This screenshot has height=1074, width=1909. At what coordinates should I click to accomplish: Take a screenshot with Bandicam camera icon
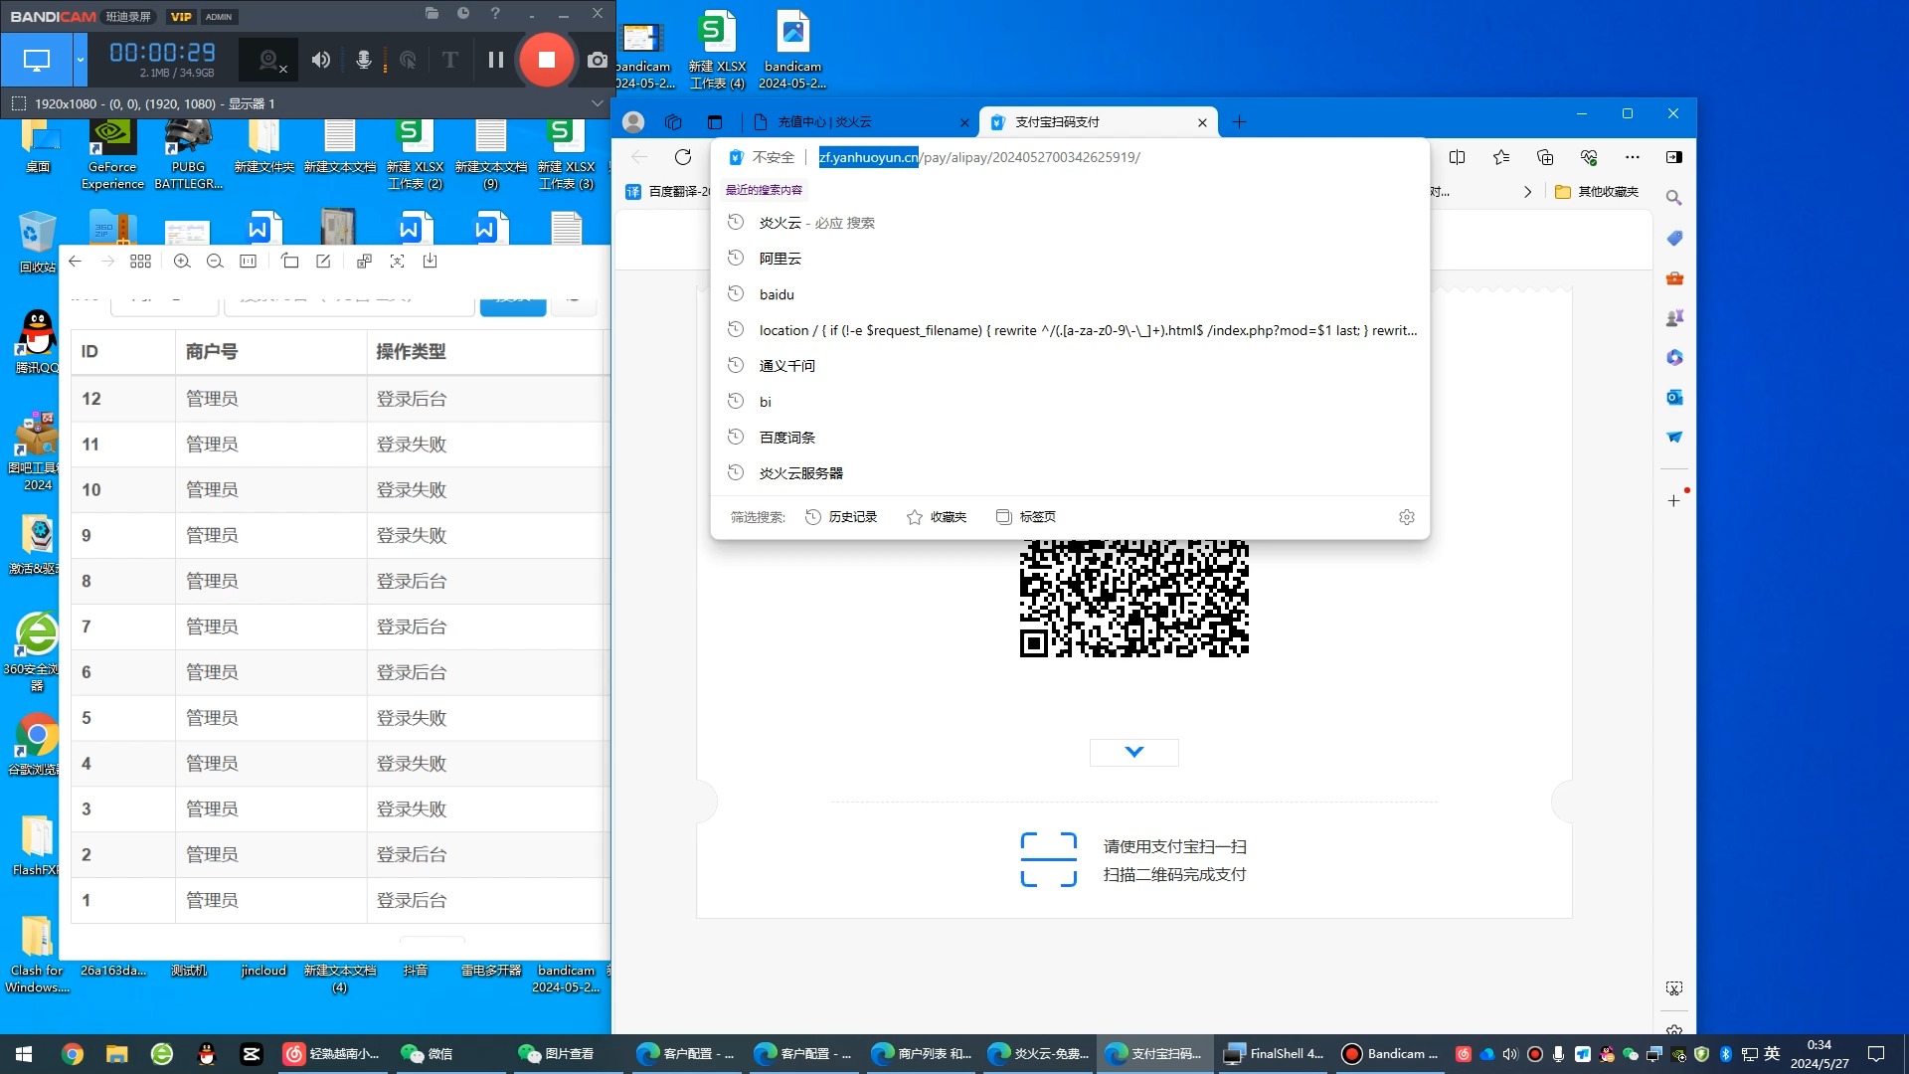(597, 60)
